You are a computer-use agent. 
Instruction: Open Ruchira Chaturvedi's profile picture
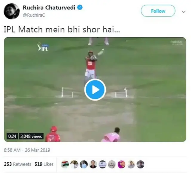coord(12,11)
